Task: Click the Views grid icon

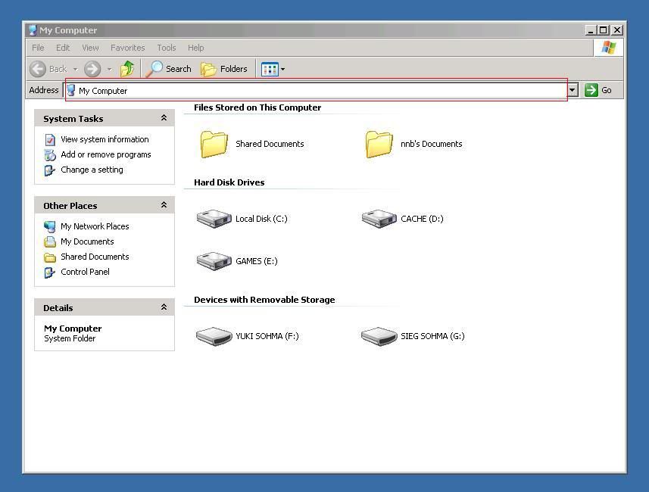Action: 270,69
